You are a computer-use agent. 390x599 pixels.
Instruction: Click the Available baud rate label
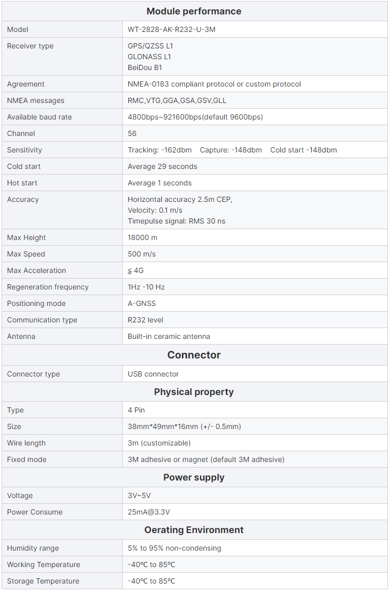tap(40, 117)
